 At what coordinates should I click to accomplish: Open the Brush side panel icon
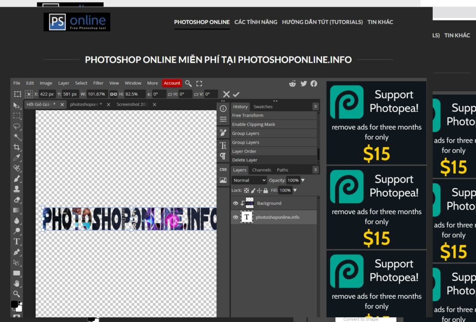pos(223,132)
